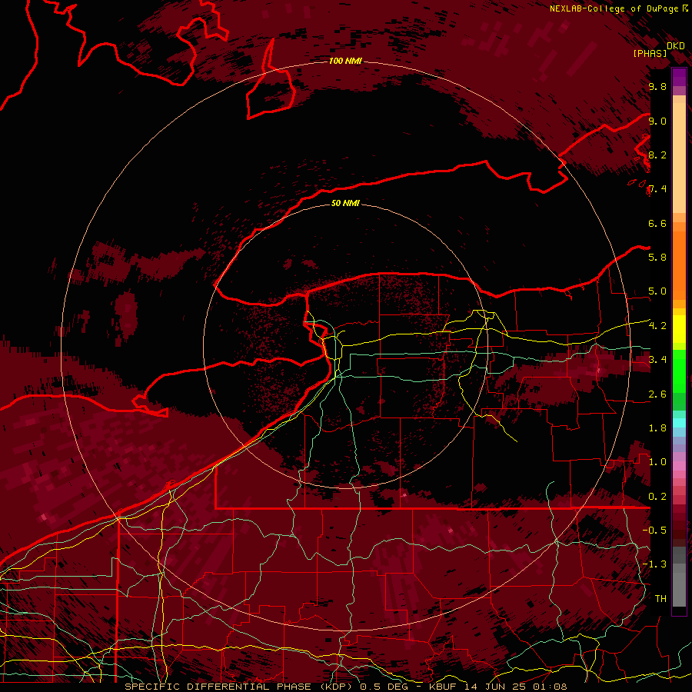
Task: Click the 9.0 scale label
Action: [x=657, y=121]
